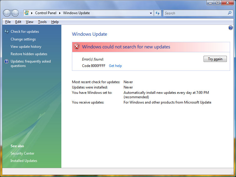Click the FAQ question mark icon in sidebar
Image resolution: width=236 pixels, height=177 pixels.
point(6,61)
